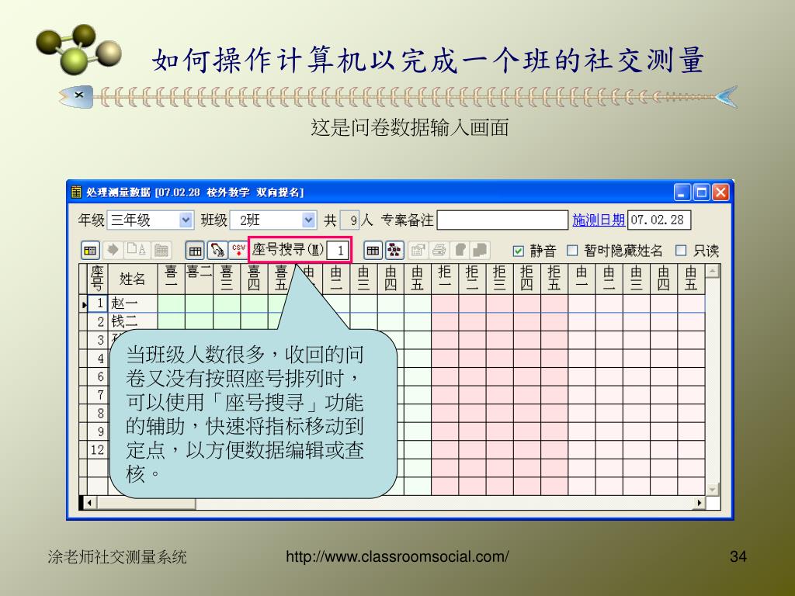Click the 座号搜寻 number input box

tap(338, 251)
